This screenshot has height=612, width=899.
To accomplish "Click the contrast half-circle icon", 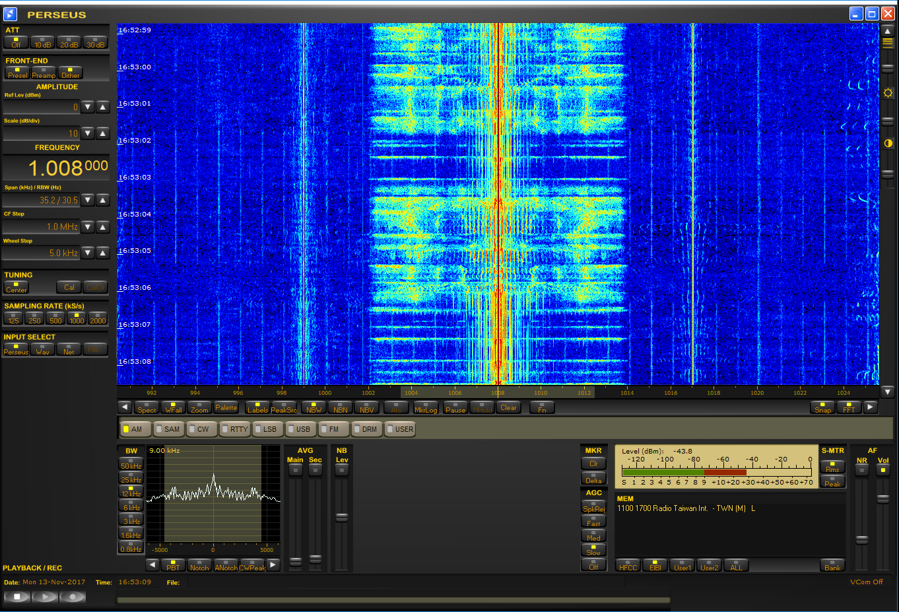I will [x=888, y=143].
